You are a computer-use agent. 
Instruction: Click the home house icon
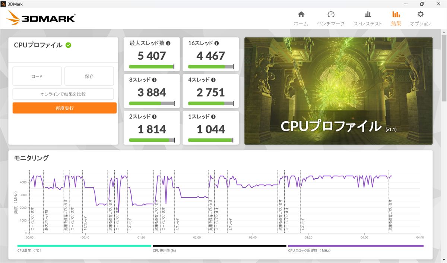(x=301, y=14)
